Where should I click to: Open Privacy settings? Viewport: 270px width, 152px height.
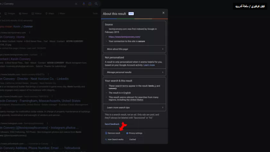[134, 133]
